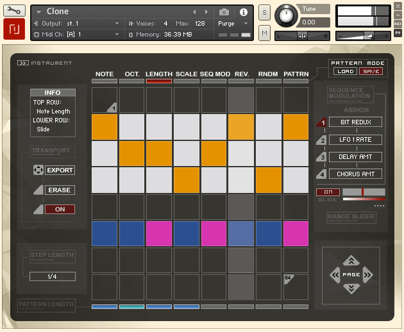Screen dimensions: 404x332
Task: Open the instrument info icon
Action: coord(244,12)
